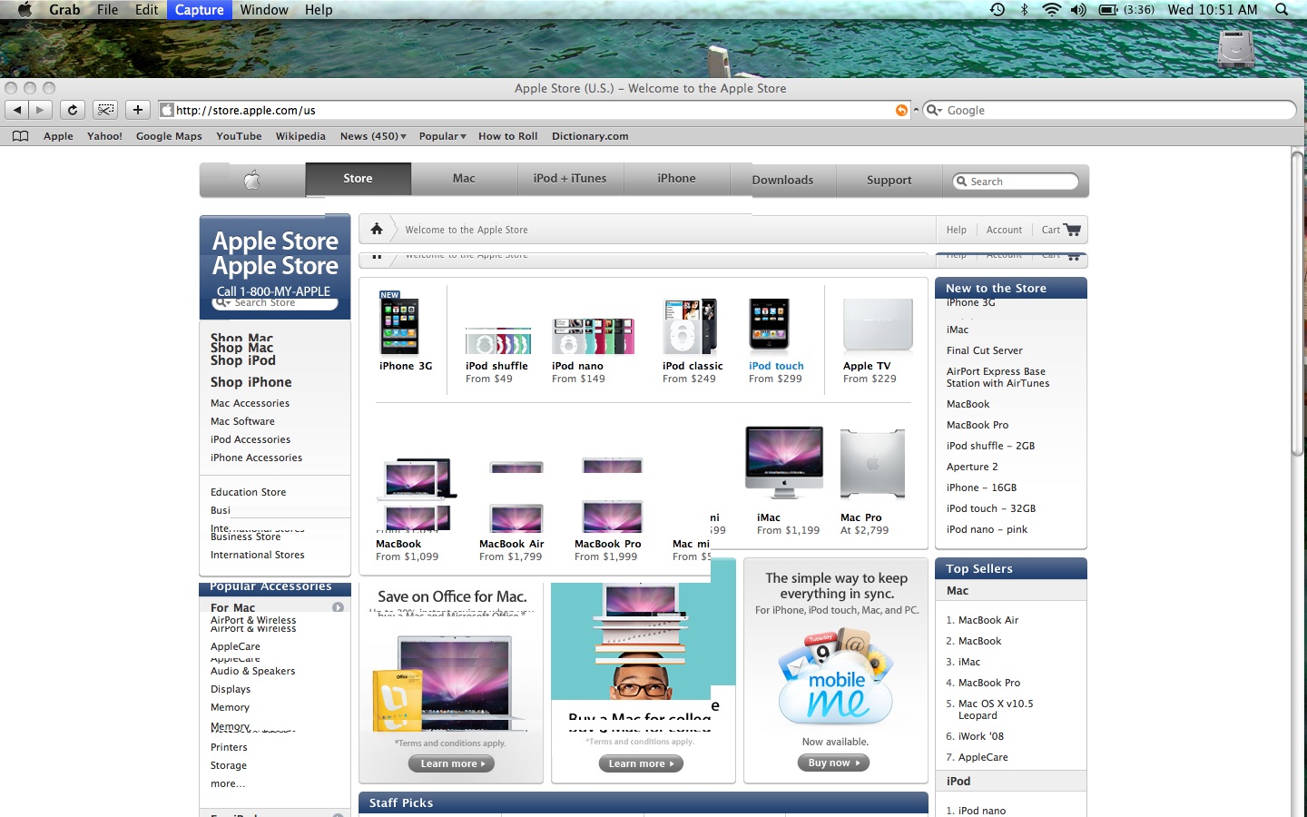Click the For Mac arrow expander
Viewport: 1307px width, 817px height.
pos(338,607)
